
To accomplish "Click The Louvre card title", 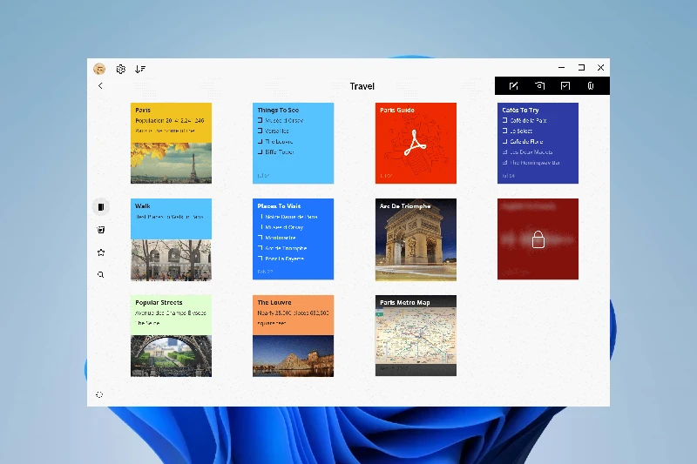I will tap(274, 302).
